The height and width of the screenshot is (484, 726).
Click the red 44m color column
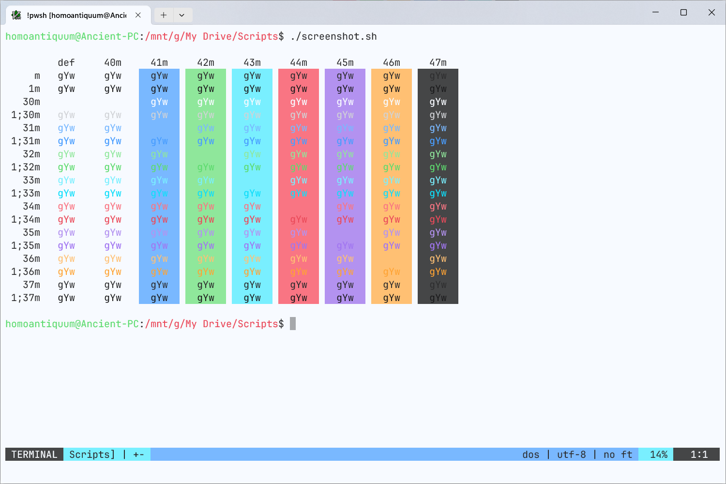point(299,186)
